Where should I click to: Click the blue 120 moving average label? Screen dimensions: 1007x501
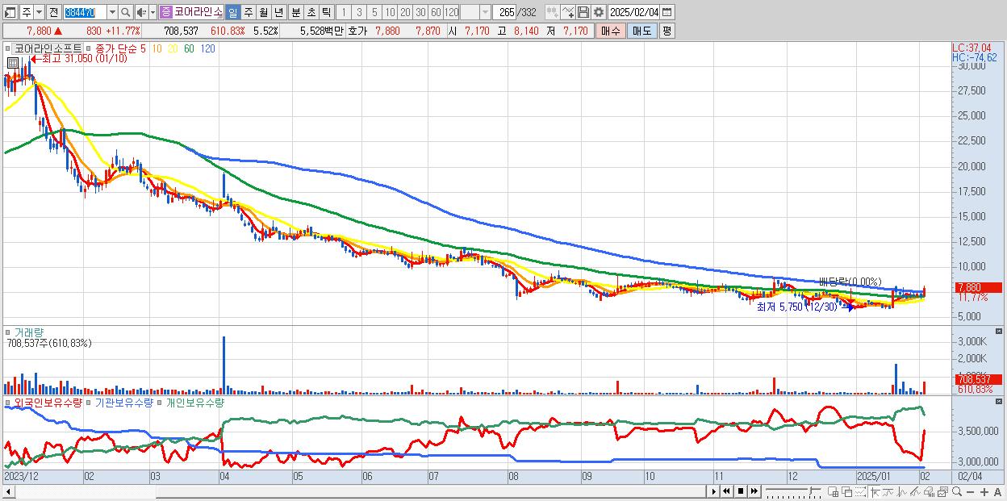(207, 48)
